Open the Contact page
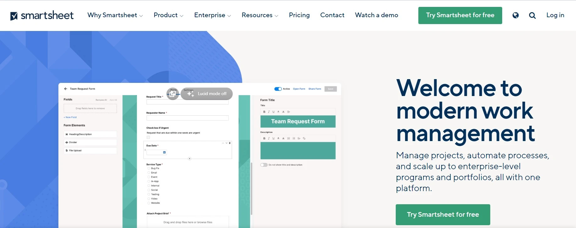The width and height of the screenshot is (576, 228). pos(332,15)
